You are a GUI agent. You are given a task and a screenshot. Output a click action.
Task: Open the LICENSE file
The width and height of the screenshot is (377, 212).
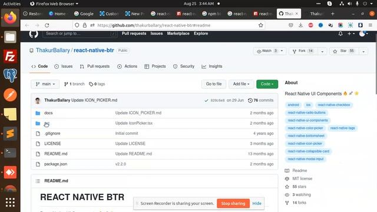[x=52, y=144]
